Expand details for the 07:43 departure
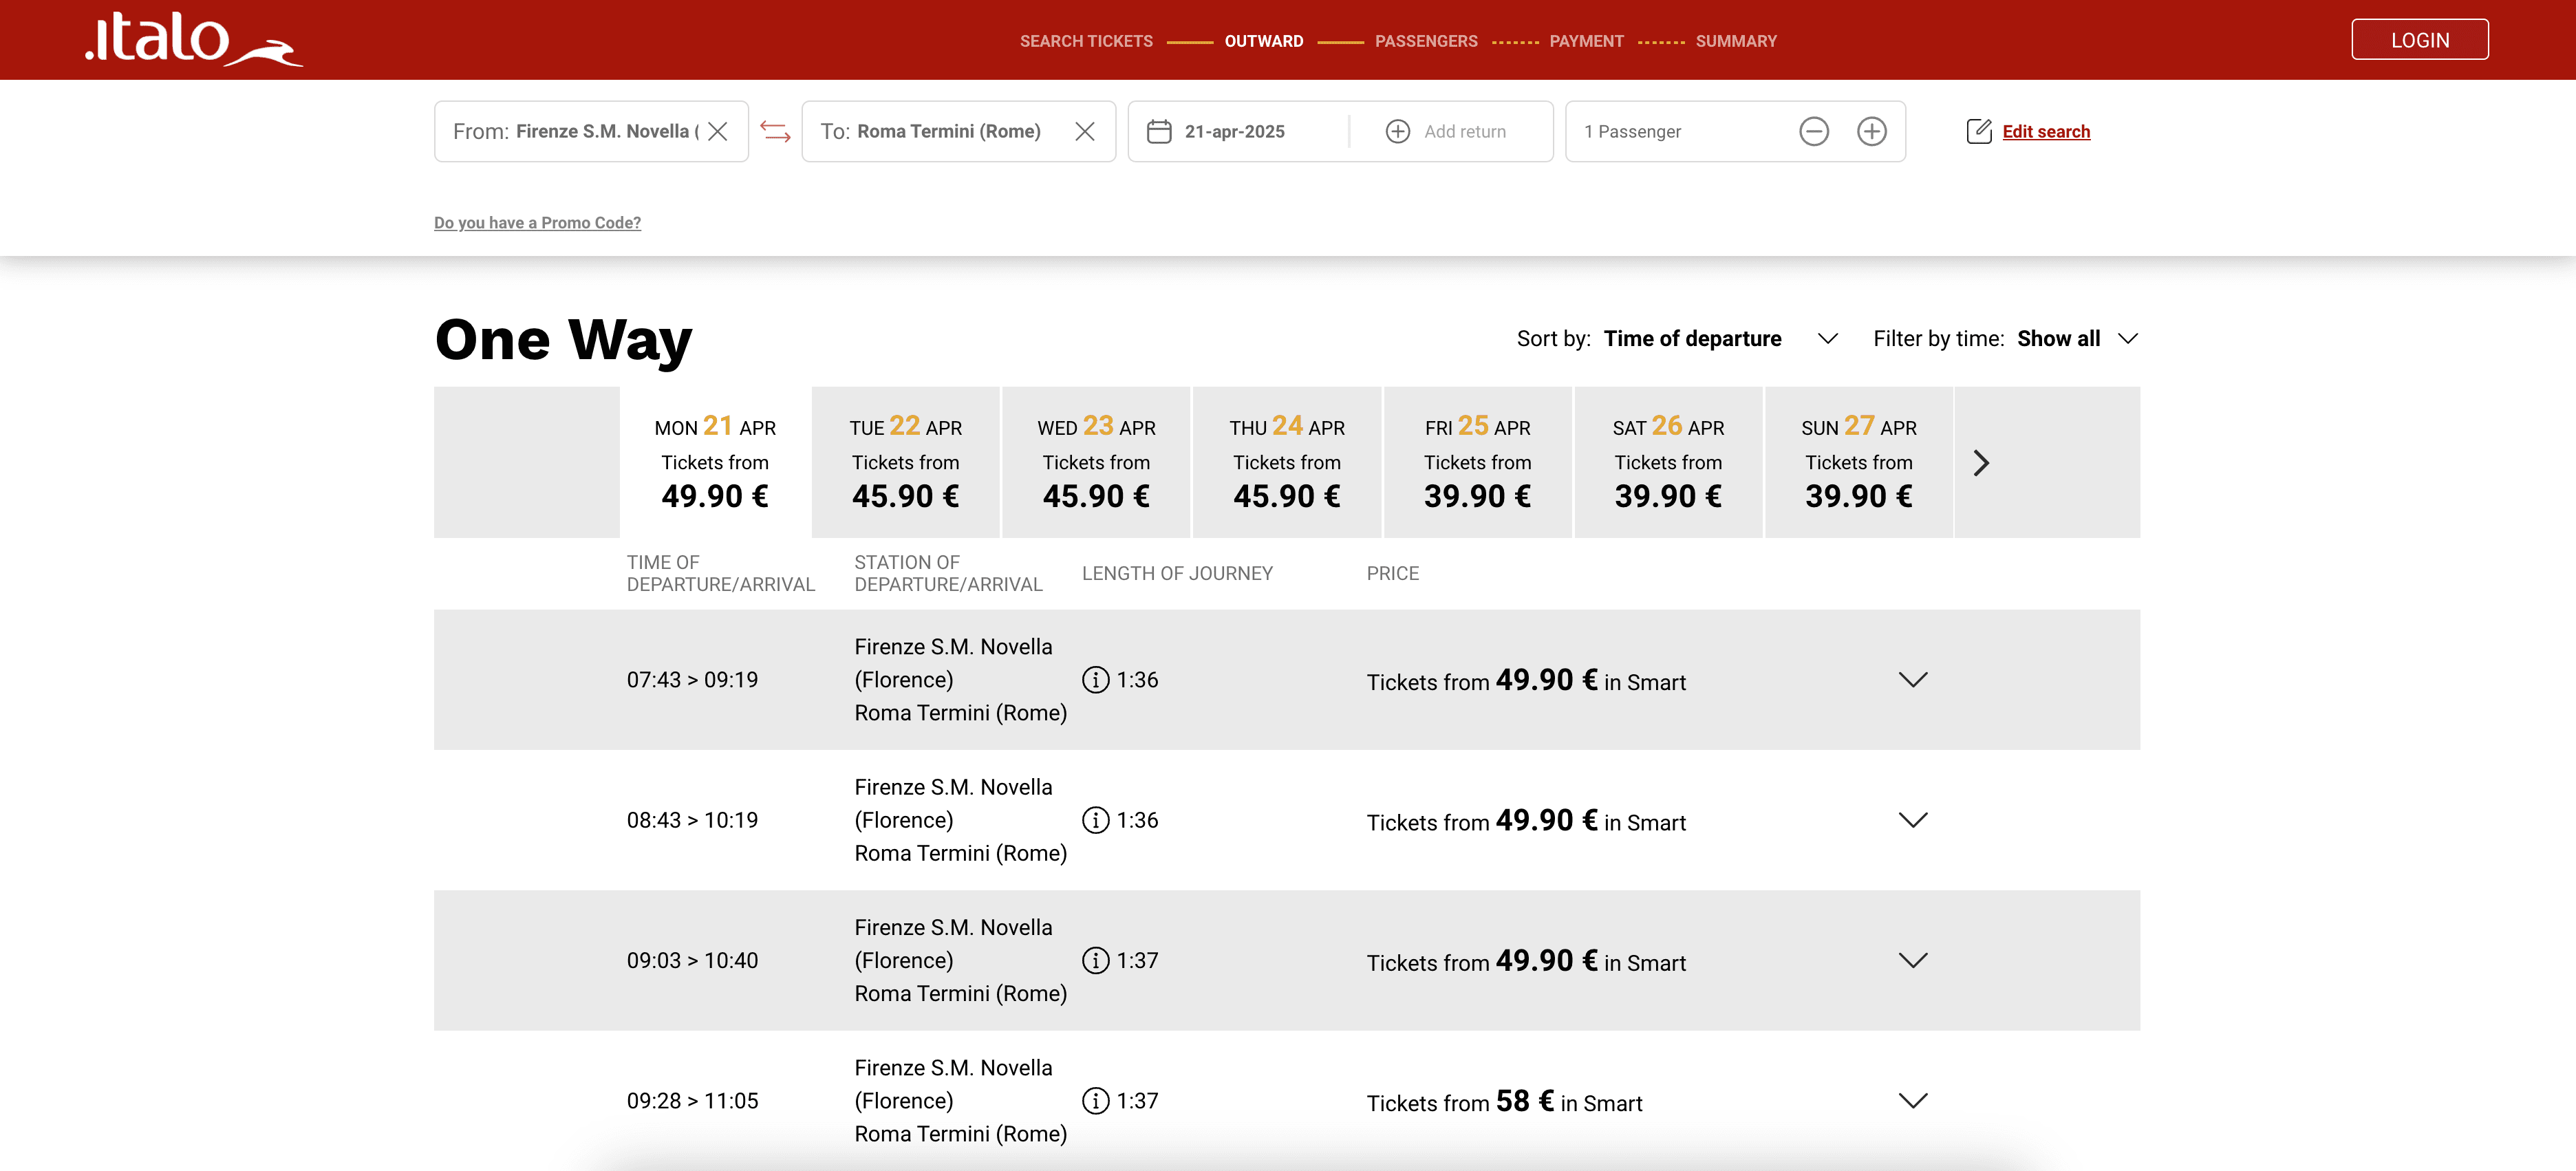This screenshot has width=2576, height=1171. (x=1914, y=679)
